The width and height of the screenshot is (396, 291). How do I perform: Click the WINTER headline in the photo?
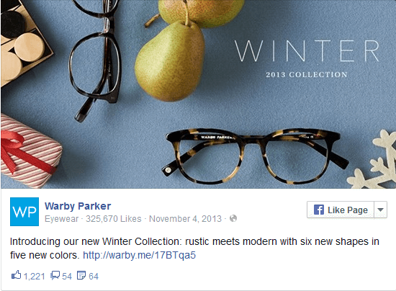307,51
